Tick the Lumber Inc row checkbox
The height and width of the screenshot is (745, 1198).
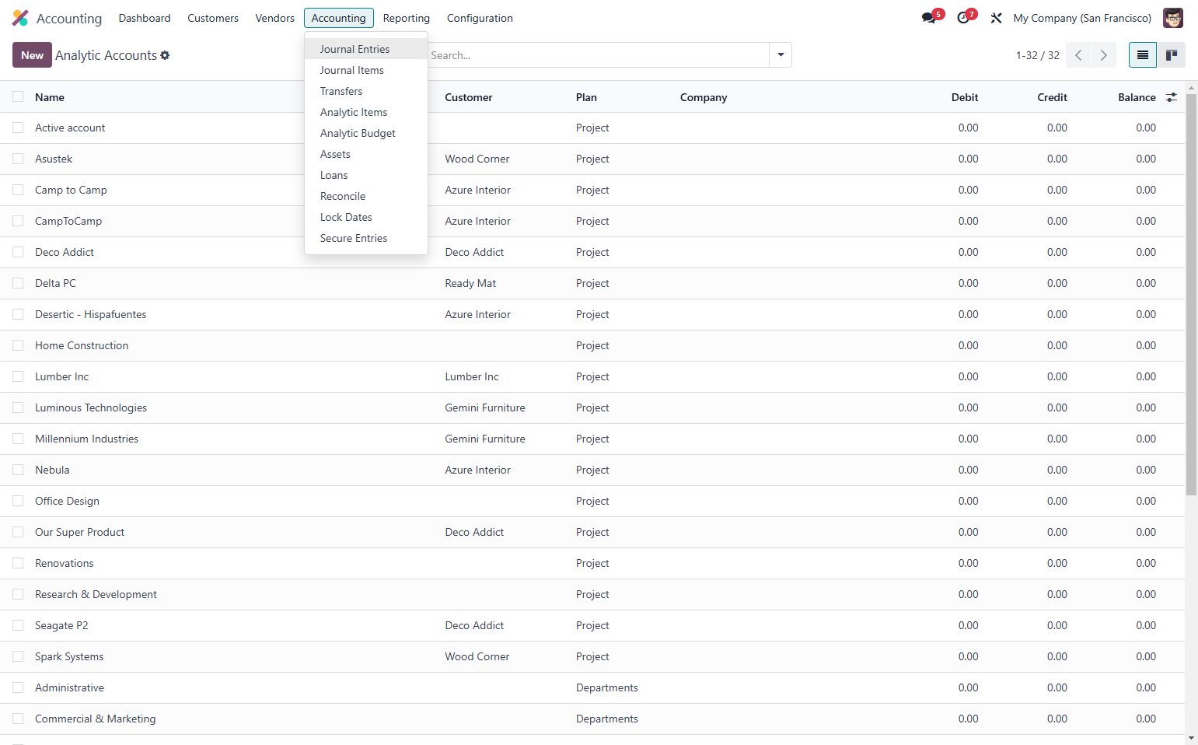tap(18, 376)
